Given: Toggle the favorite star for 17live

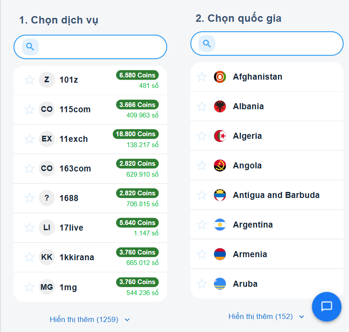Looking at the screenshot, I should (x=29, y=228).
